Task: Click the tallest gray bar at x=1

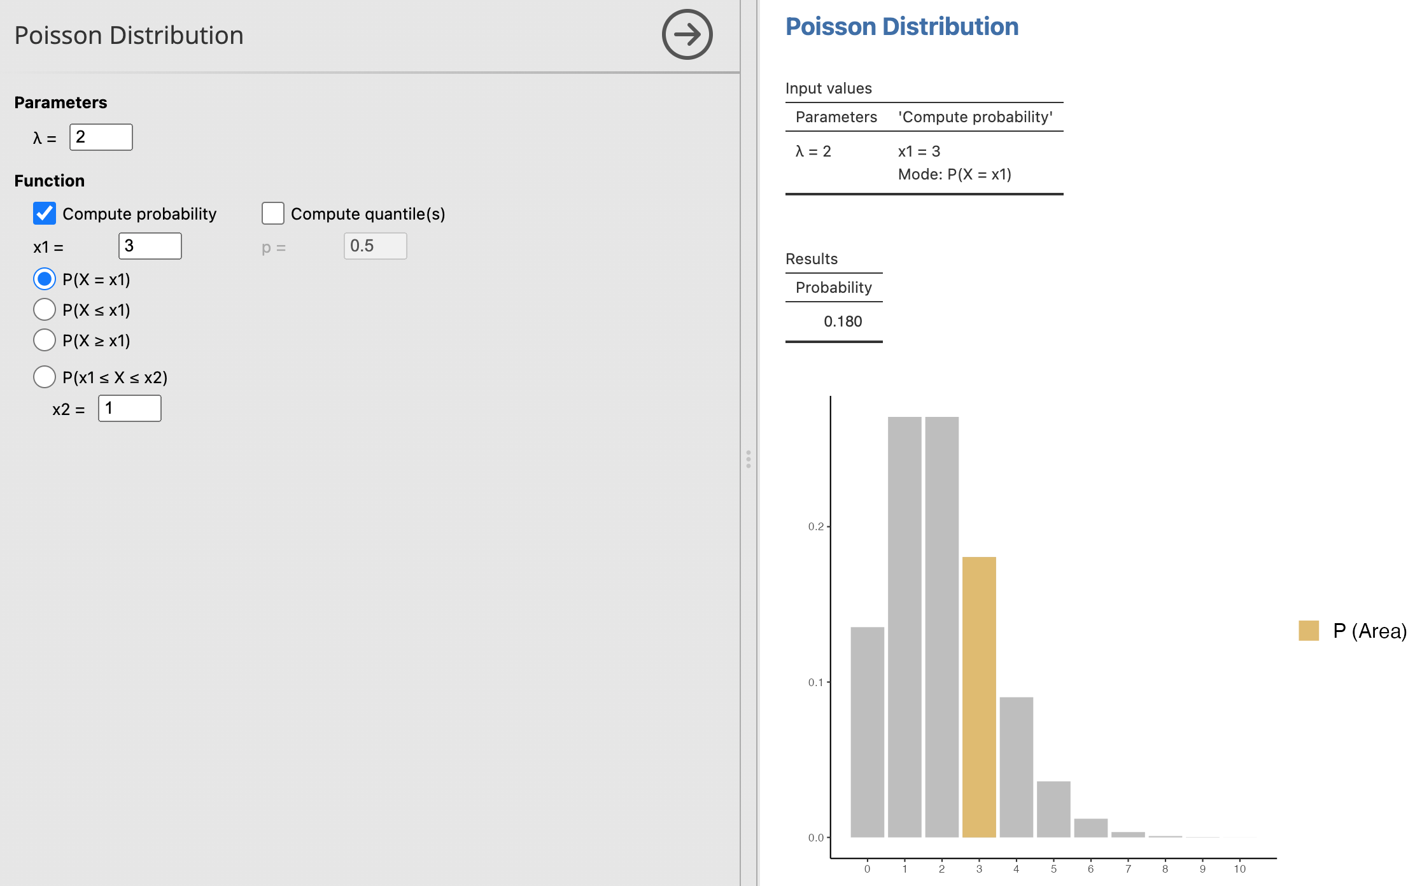Action: tap(905, 627)
